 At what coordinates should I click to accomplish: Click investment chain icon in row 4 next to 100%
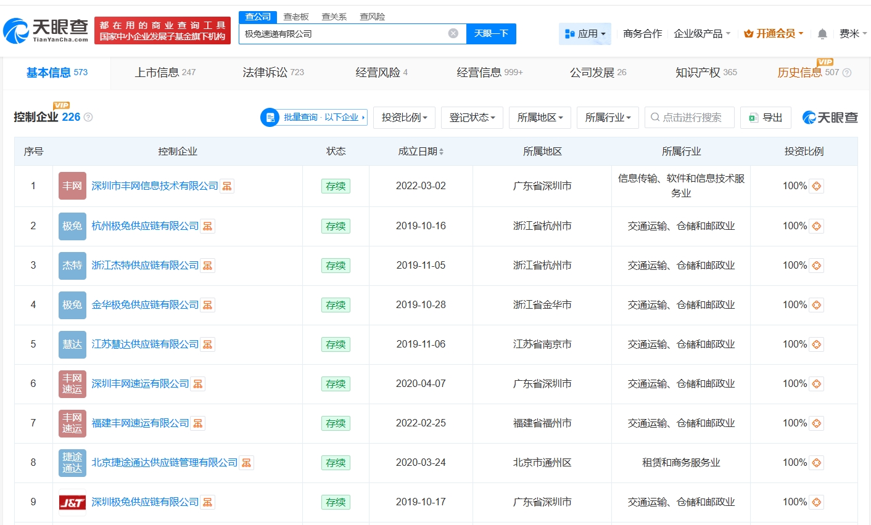pyautogui.click(x=817, y=305)
